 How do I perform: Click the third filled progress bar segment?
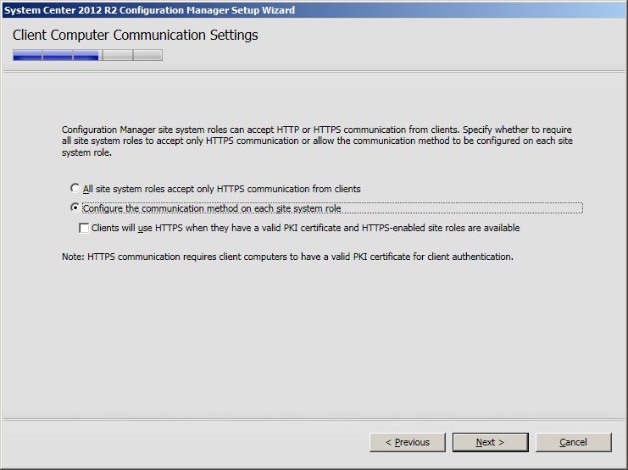pyautogui.click(x=86, y=56)
